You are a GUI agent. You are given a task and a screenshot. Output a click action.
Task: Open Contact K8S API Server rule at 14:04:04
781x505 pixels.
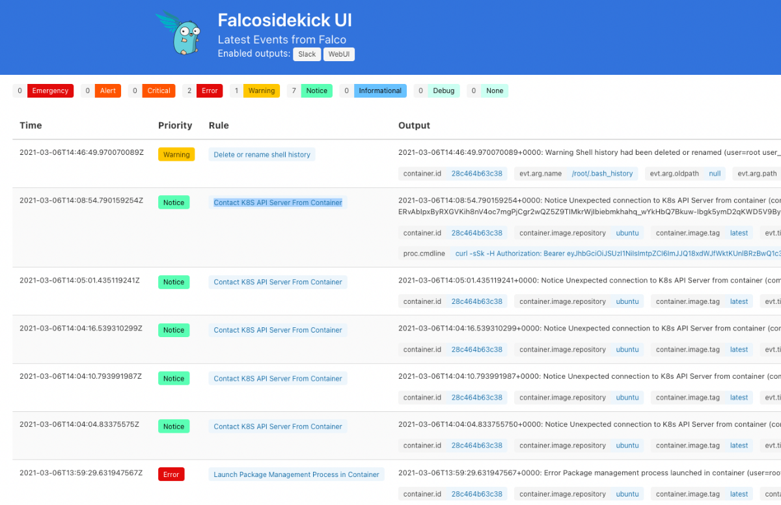pyautogui.click(x=278, y=427)
